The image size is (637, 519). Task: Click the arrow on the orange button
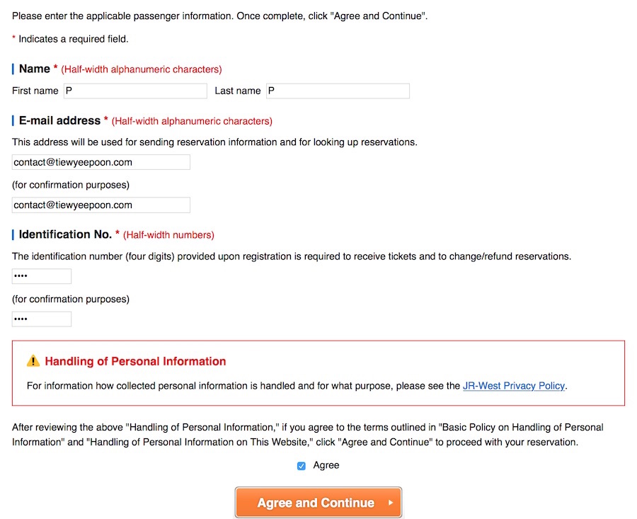[390, 503]
